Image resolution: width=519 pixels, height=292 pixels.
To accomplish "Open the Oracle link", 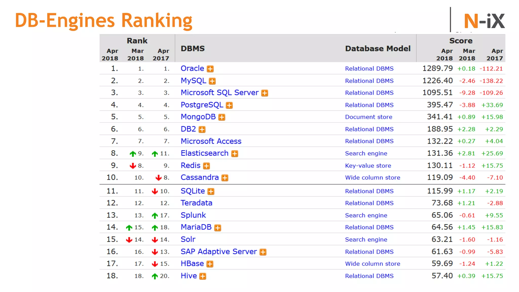I will pos(192,68).
